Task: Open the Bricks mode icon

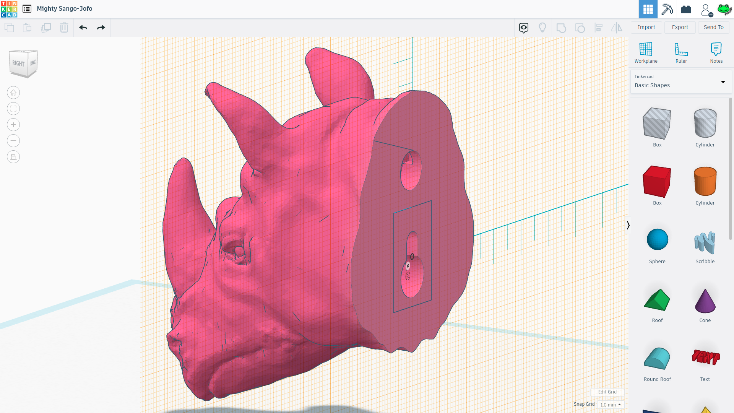Action: pyautogui.click(x=686, y=9)
